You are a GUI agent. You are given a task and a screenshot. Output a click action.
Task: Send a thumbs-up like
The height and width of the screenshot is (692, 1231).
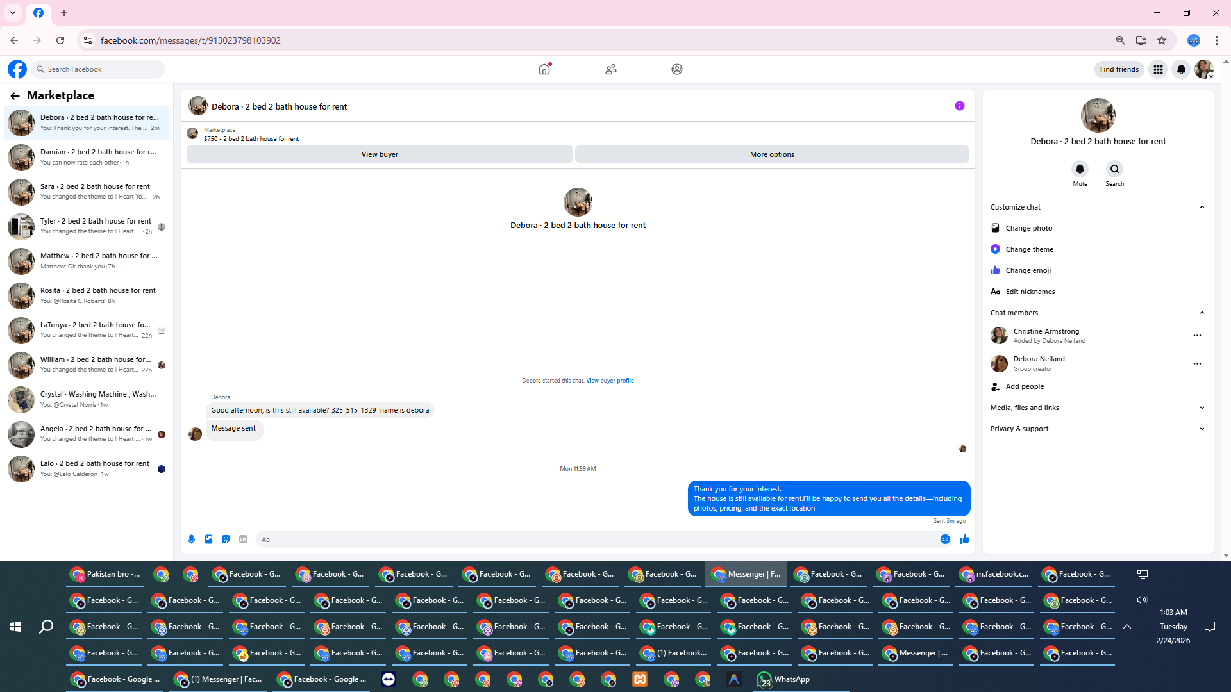pyautogui.click(x=964, y=540)
